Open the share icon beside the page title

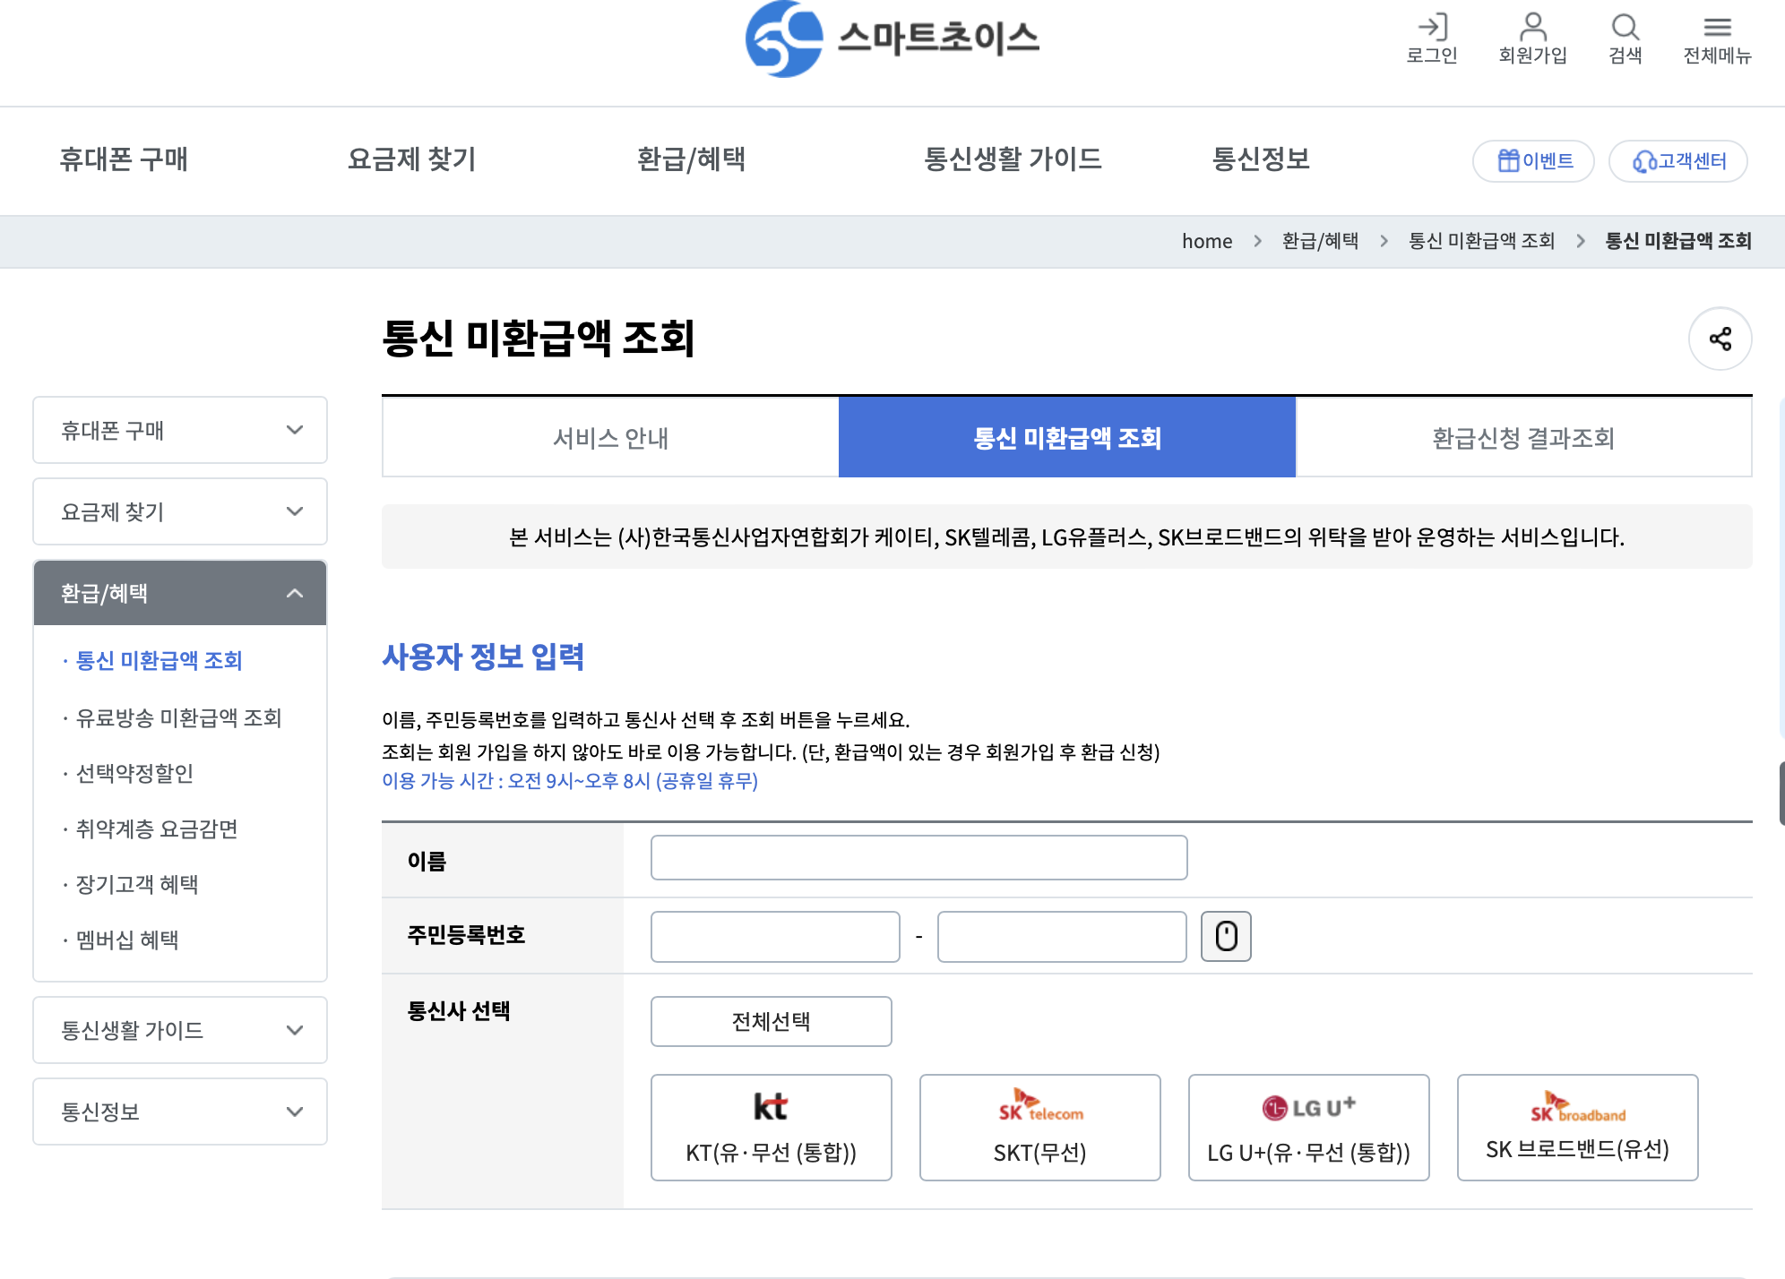point(1720,339)
